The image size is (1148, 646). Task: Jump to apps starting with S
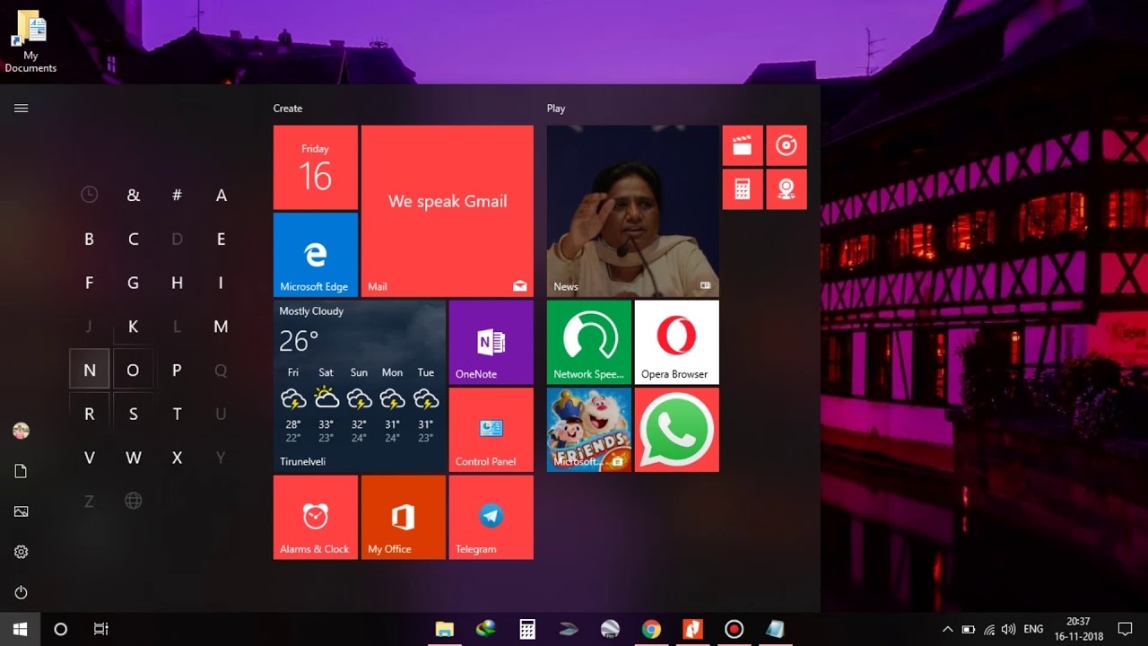tap(134, 414)
